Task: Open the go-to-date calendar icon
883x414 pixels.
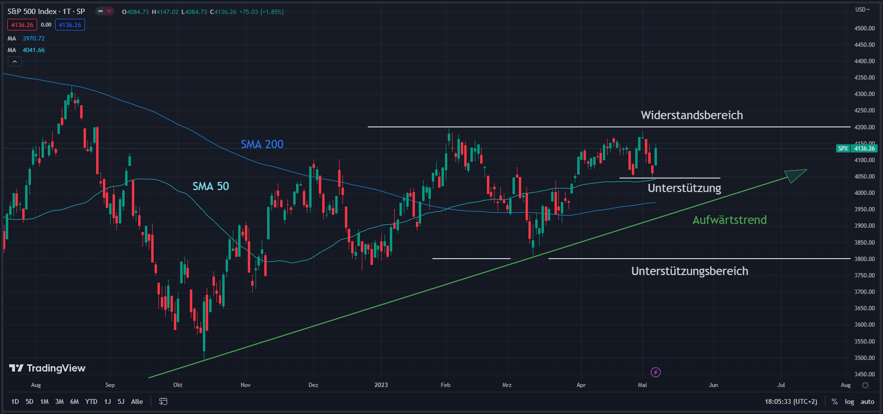Action: coord(163,401)
